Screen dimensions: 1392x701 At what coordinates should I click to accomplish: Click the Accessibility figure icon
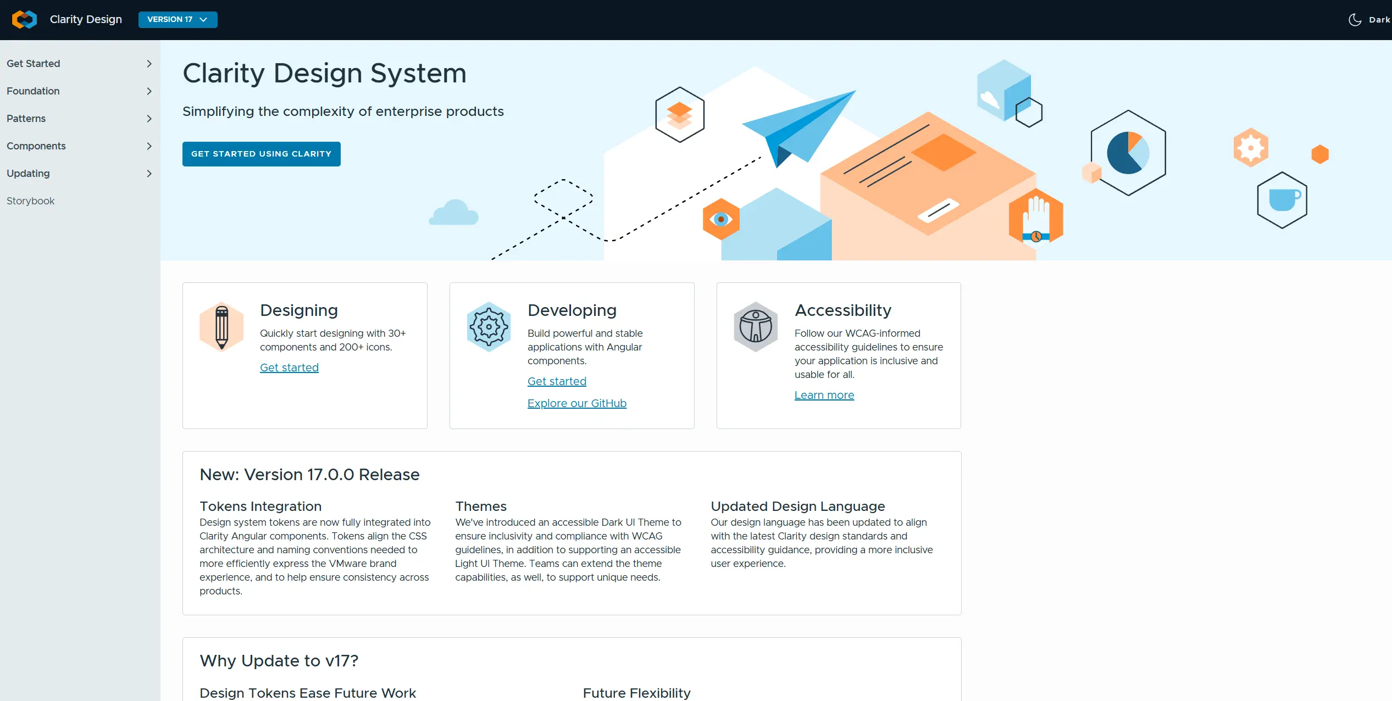pyautogui.click(x=756, y=327)
